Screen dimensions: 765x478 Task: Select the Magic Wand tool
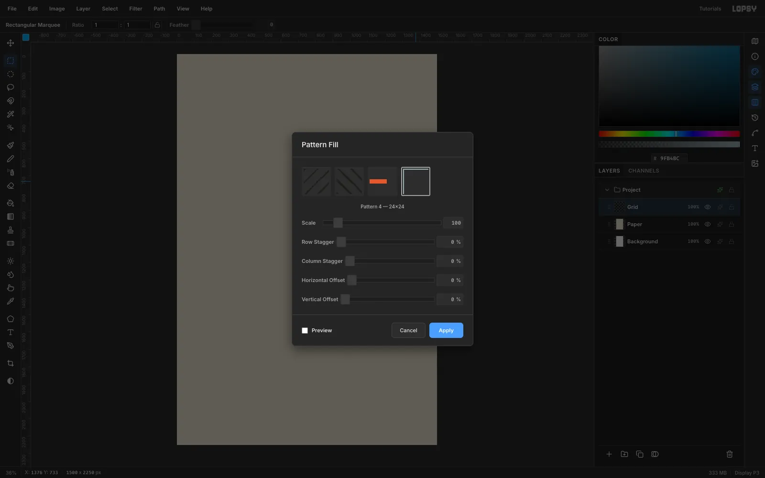[11, 114]
